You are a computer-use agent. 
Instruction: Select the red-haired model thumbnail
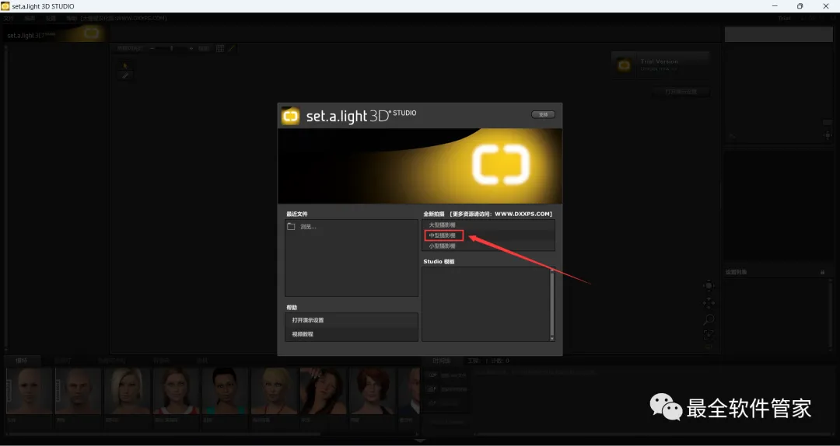click(373, 391)
